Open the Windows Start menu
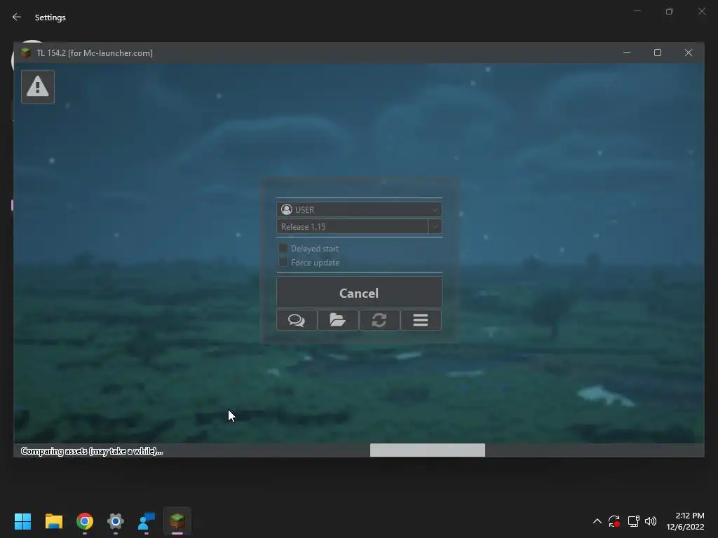This screenshot has height=538, width=718. pos(22,521)
